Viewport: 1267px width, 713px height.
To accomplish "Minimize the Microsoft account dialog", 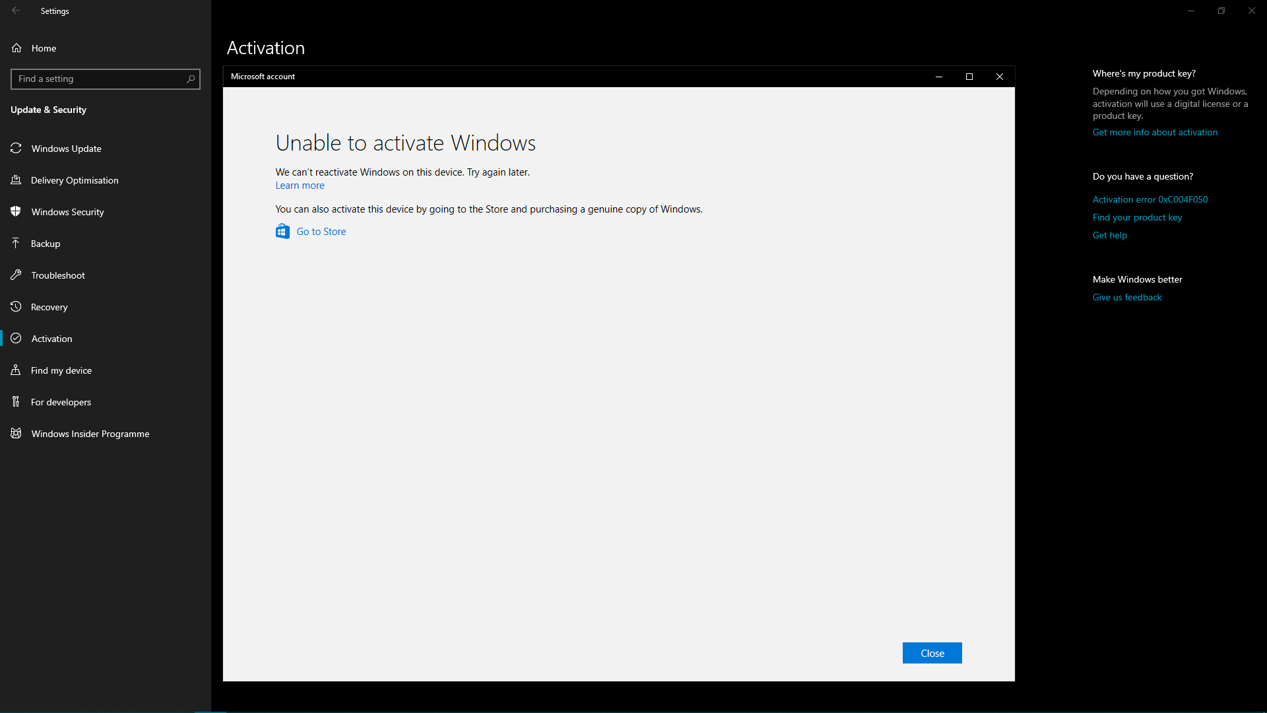I will tap(938, 77).
